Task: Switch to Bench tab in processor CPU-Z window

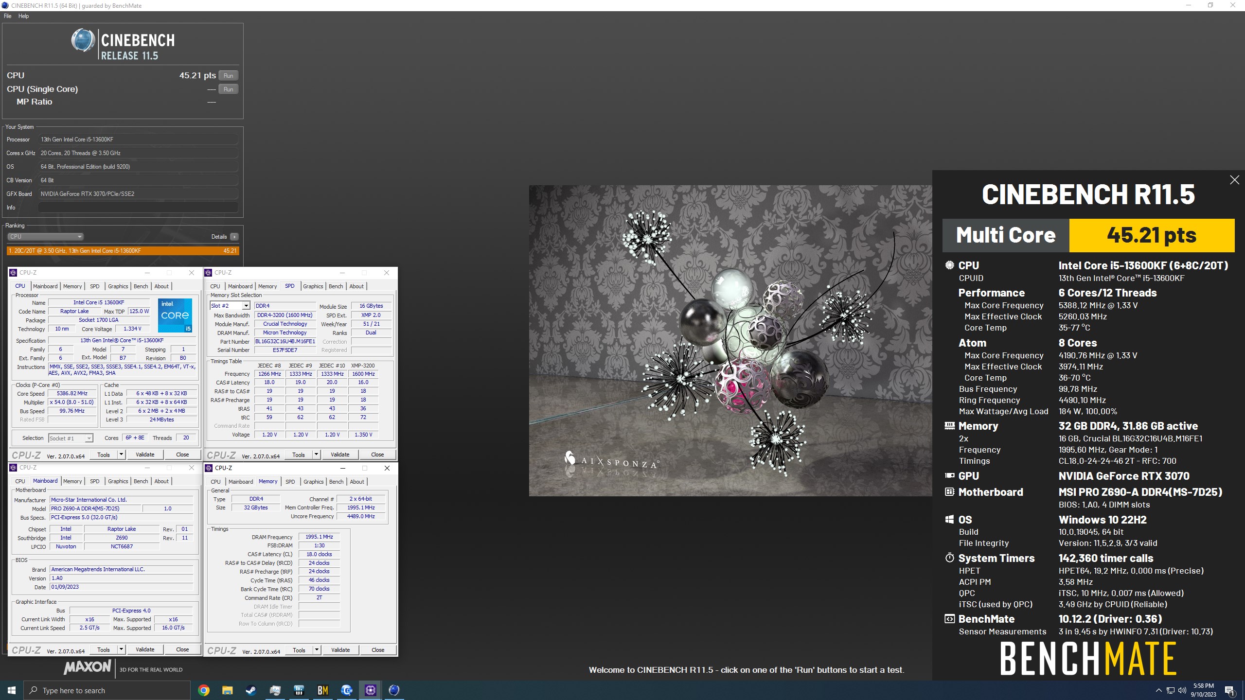Action: [141, 286]
